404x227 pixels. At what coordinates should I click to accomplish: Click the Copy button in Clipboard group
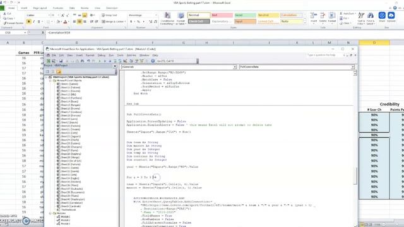point(8,18)
